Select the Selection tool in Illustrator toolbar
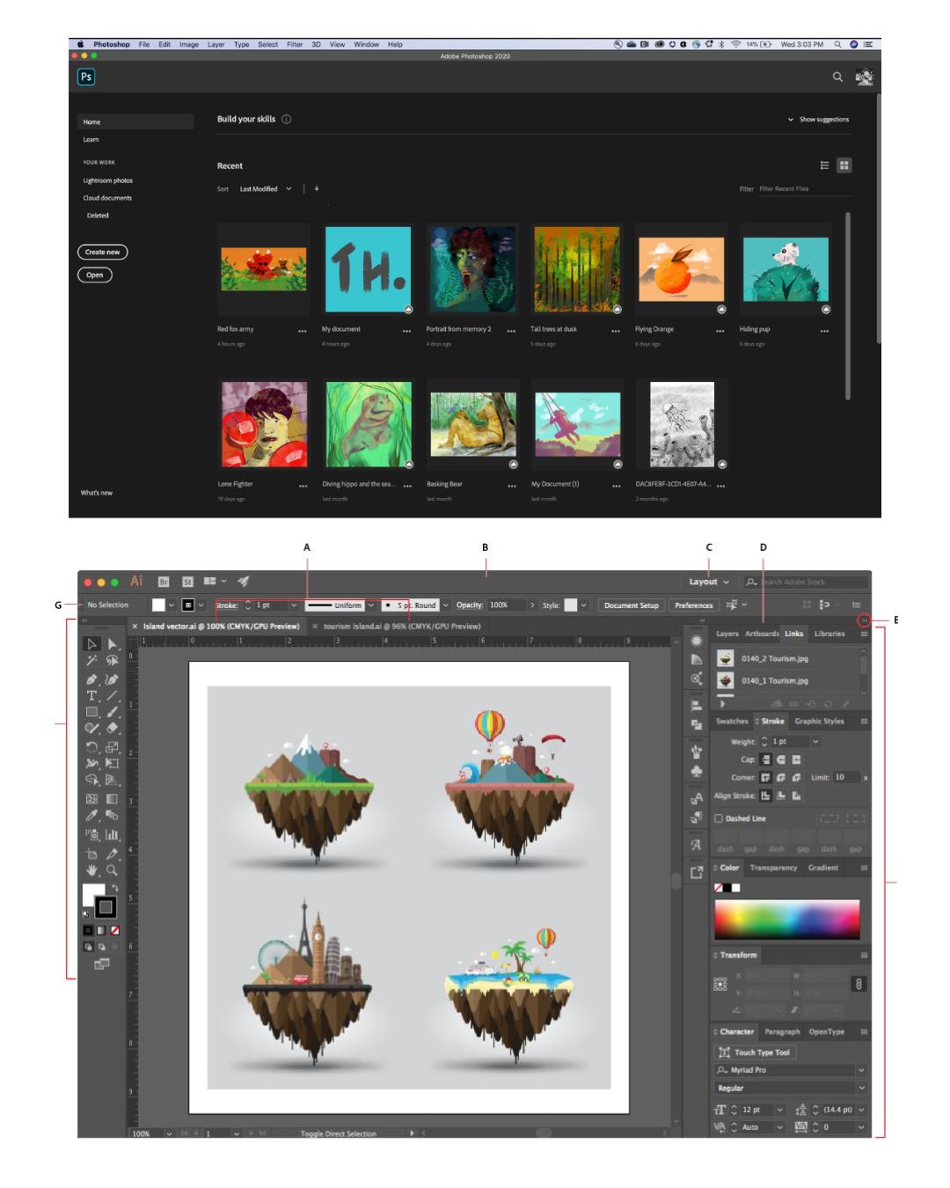The height and width of the screenshot is (1188, 950). 91,644
